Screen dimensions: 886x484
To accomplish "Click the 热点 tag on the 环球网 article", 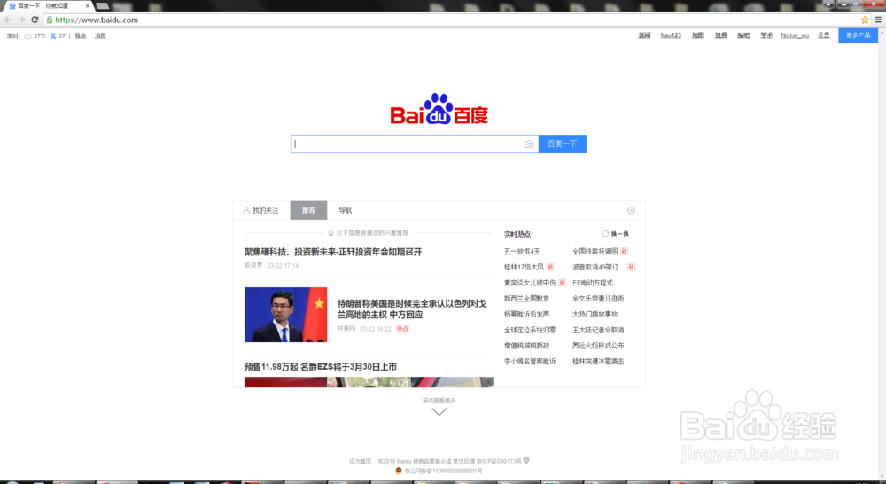I will [x=402, y=329].
